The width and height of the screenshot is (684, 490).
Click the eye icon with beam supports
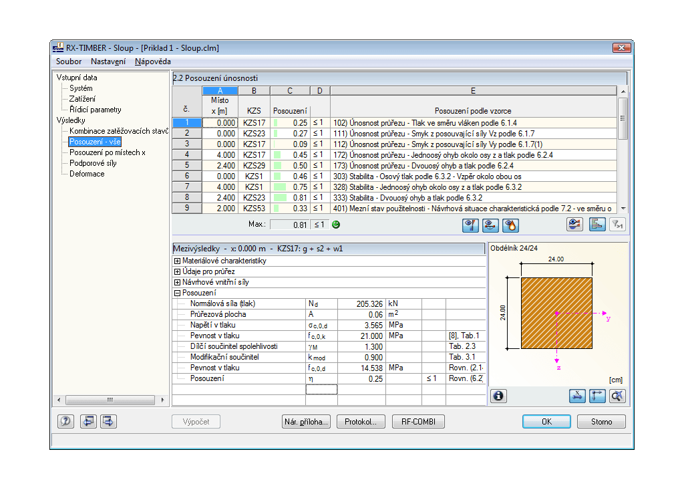point(490,225)
